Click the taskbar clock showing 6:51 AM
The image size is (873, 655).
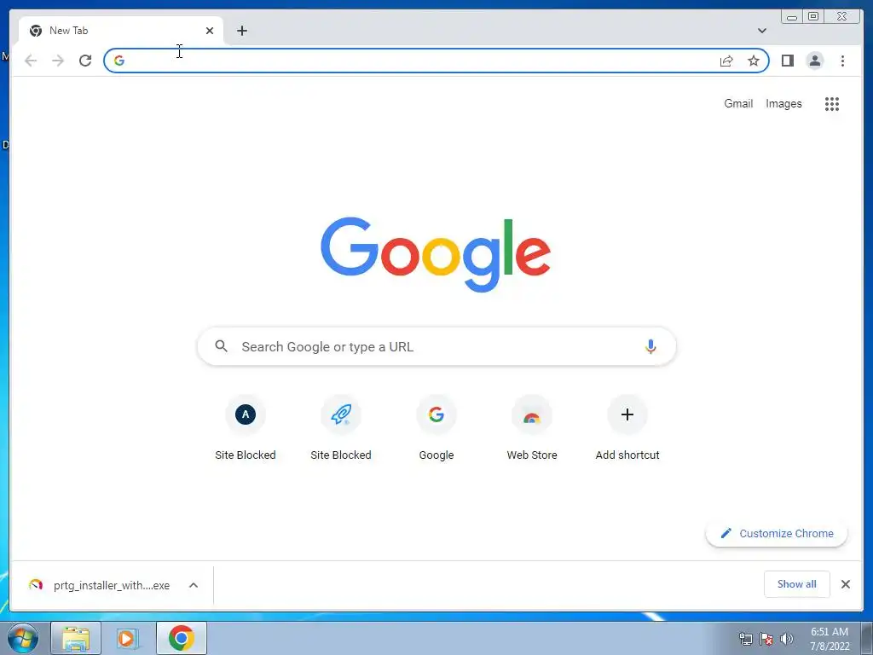(830, 639)
